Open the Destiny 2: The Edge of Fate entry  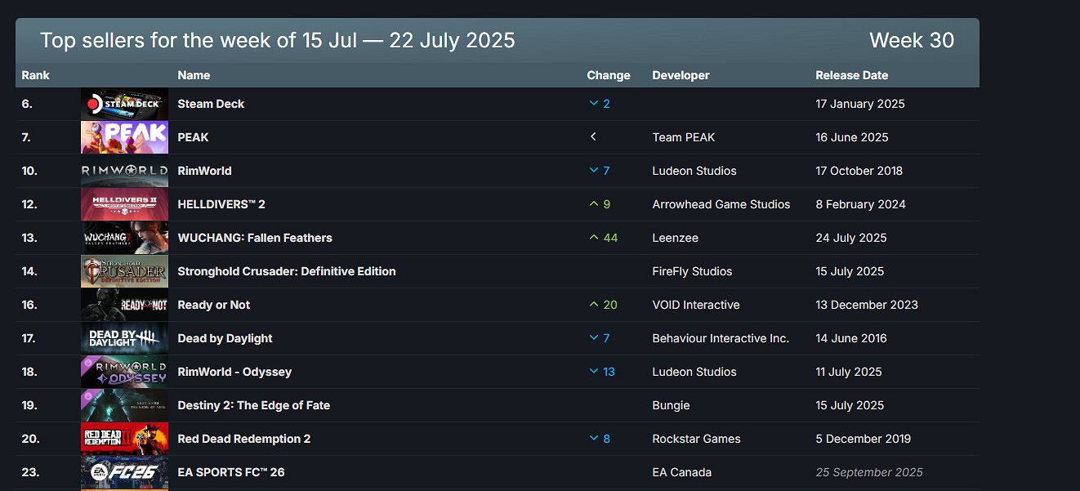[253, 405]
